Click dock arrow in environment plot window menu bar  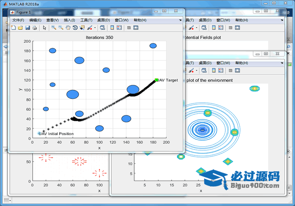(282, 63)
